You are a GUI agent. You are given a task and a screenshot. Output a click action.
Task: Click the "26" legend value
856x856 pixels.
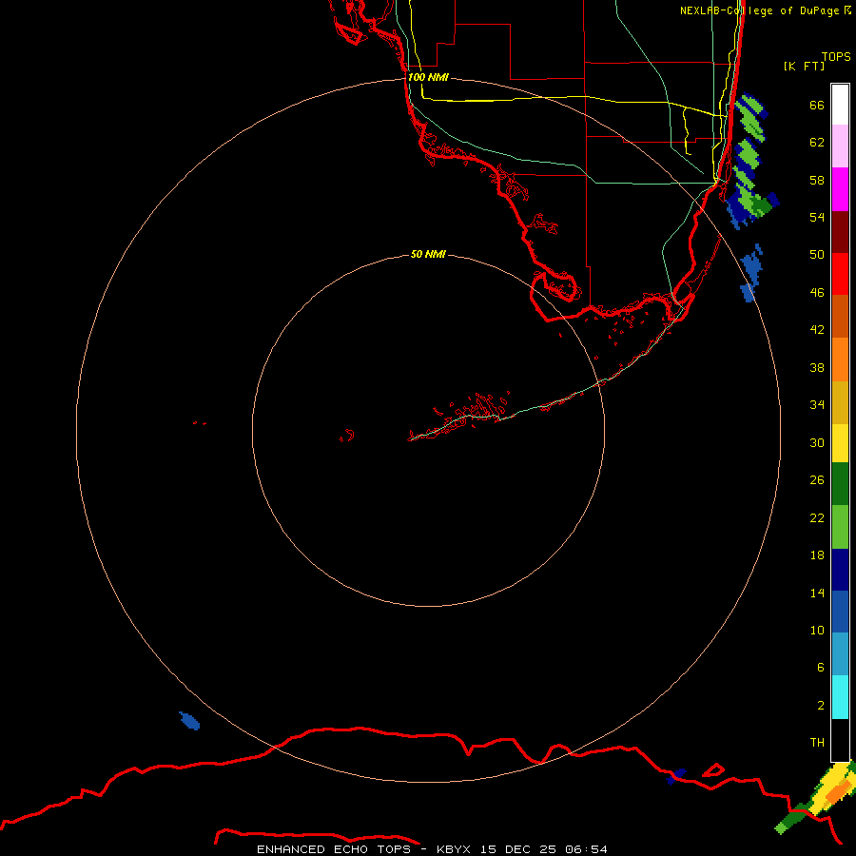point(817,480)
